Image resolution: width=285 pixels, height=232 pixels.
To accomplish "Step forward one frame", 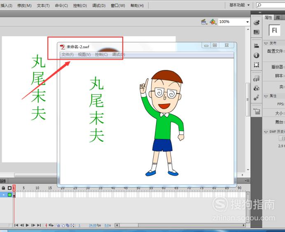I will [33, 225].
